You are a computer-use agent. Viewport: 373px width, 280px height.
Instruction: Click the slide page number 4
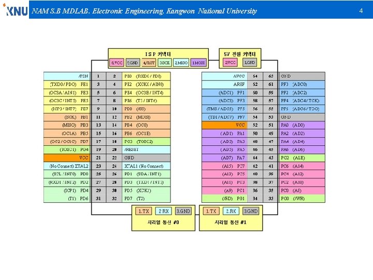point(361,11)
